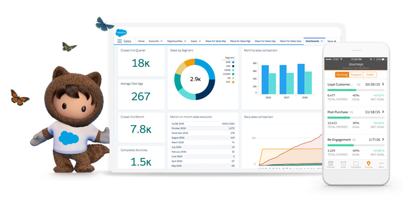Click the 2016 bars in monthly chart
The width and height of the screenshot is (403, 201).
click(269, 79)
